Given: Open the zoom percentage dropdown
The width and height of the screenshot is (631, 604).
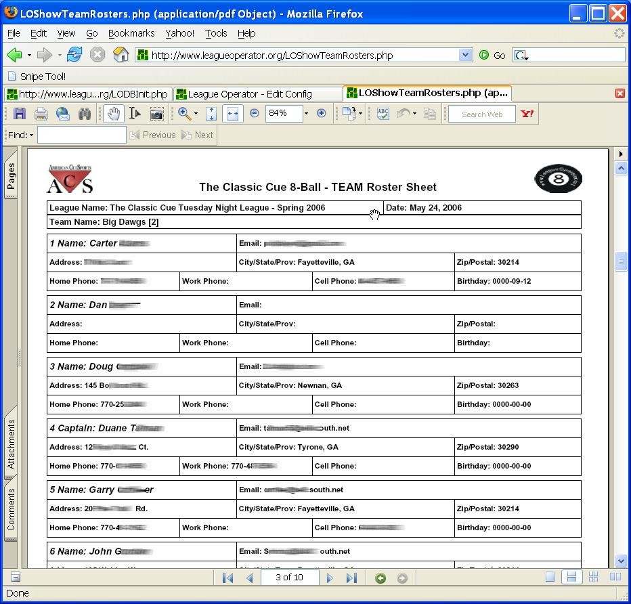Looking at the screenshot, I should (306, 114).
